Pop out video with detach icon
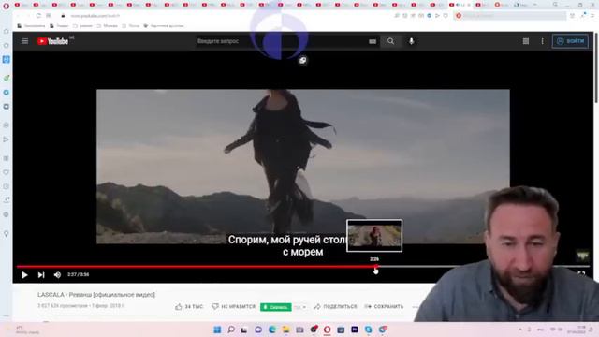 click(x=302, y=60)
